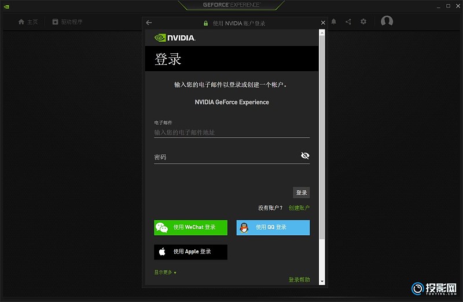Viewport: 463px width, 302px height.
Task: Open the 登录帮助 login help link
Action: pos(299,279)
